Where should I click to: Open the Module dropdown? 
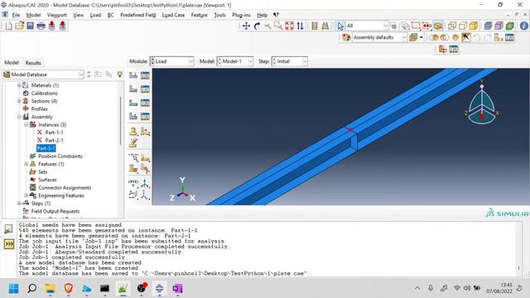point(171,61)
